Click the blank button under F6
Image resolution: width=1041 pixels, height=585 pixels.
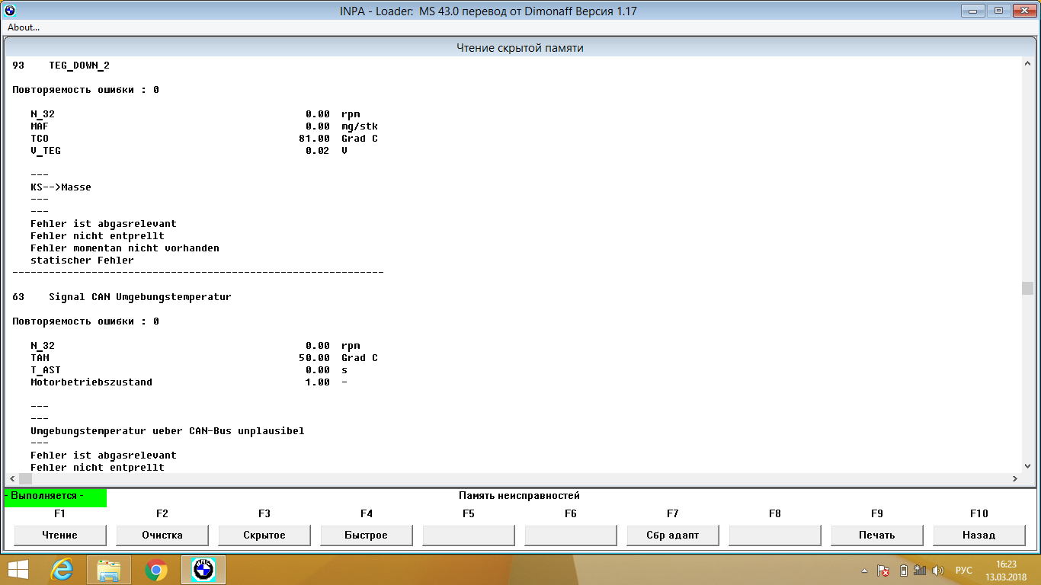571,535
